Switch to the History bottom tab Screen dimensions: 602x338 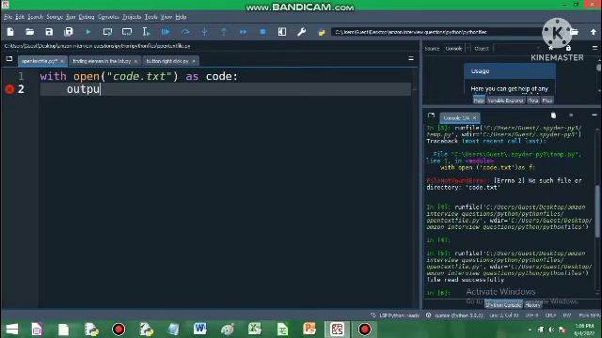[533, 305]
